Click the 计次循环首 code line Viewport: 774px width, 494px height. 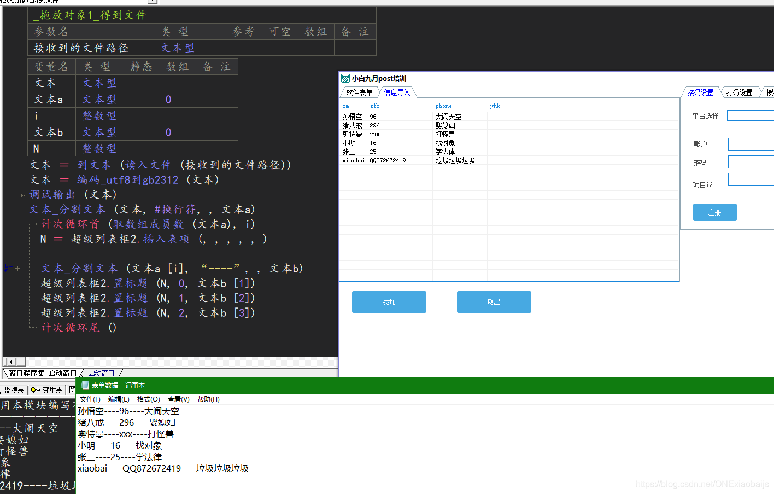[148, 224]
